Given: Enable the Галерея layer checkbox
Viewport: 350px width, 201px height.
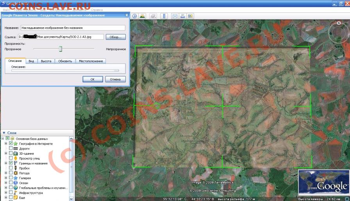Looking at the screenshot, I should tap(11, 178).
